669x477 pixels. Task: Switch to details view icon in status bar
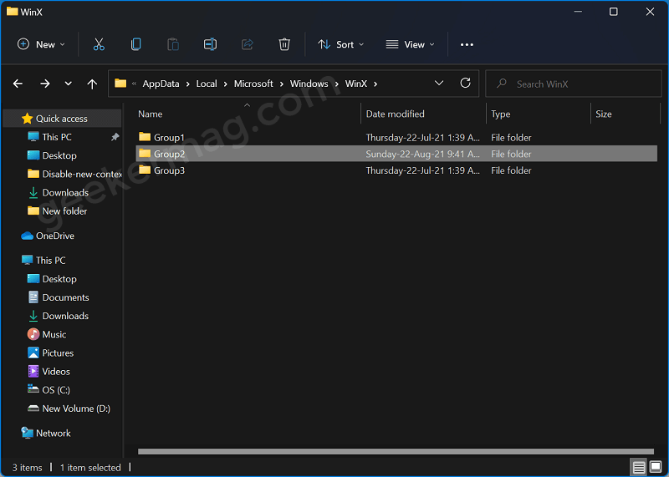point(639,467)
